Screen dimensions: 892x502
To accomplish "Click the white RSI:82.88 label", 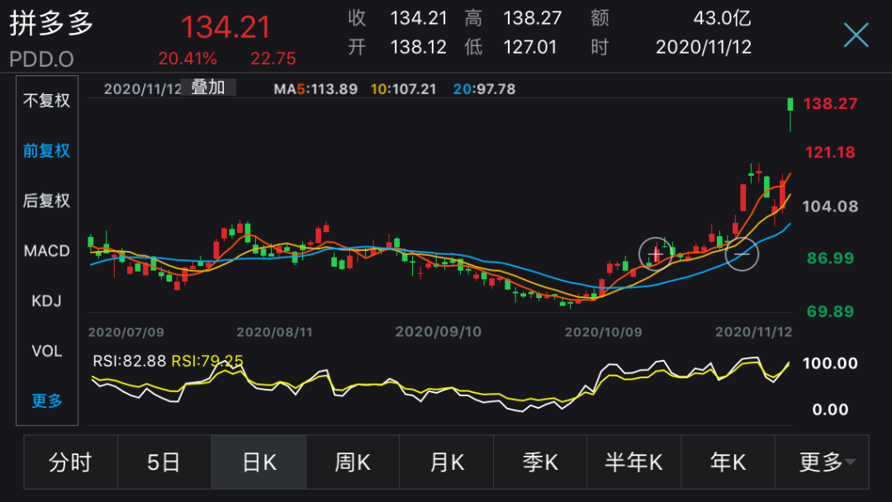I will coord(129,361).
